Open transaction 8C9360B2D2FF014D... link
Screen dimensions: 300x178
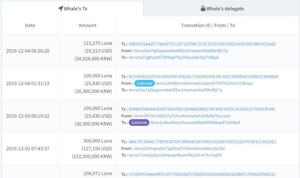click(x=204, y=77)
